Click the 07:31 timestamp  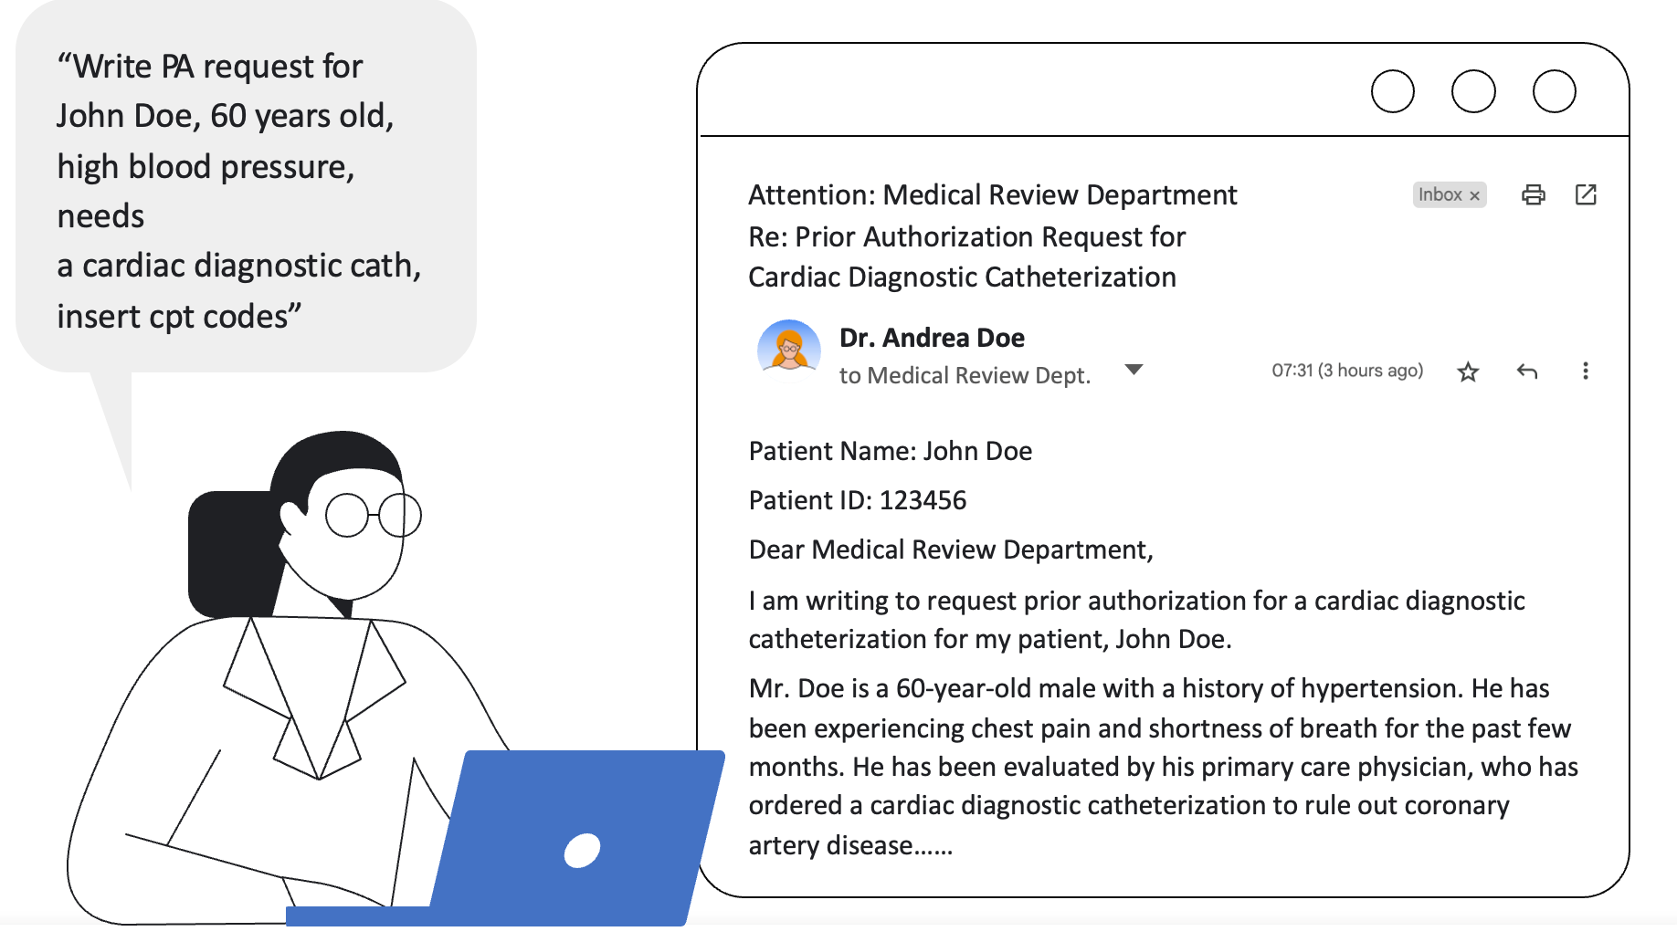coord(1346,371)
